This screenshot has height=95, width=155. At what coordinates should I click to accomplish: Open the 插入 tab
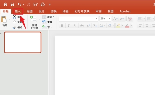click(18, 11)
